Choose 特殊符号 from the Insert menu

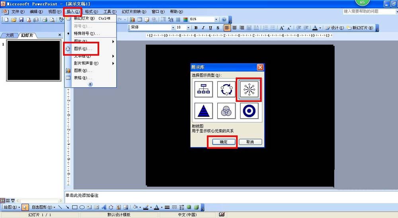[x=91, y=33]
